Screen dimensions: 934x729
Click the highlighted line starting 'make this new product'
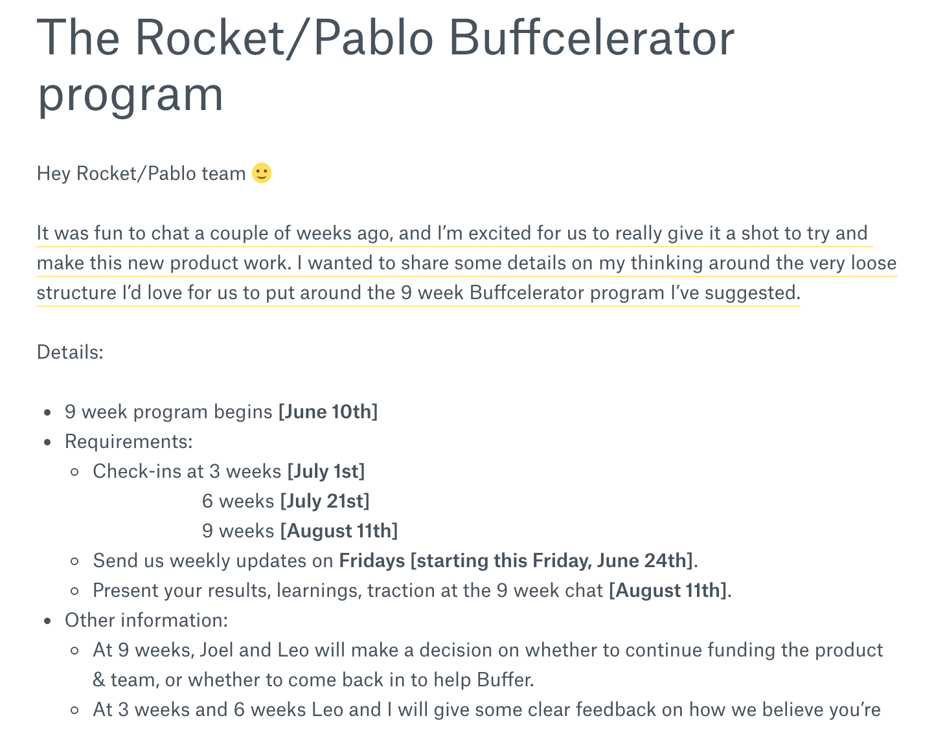coord(466,263)
